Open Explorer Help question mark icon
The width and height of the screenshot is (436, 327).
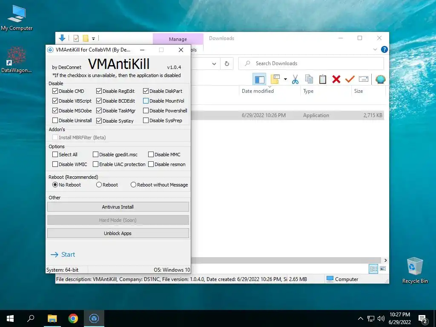click(384, 49)
